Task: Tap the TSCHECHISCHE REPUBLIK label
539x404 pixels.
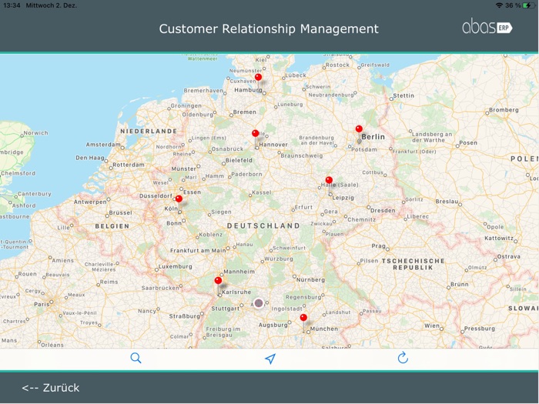Action: [x=413, y=264]
